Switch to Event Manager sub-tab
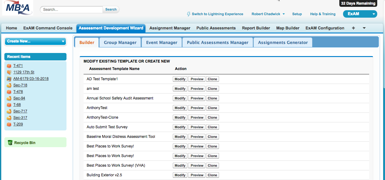 162,42
